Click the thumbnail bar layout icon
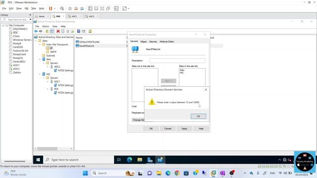317x178 pixels. coord(96,8)
